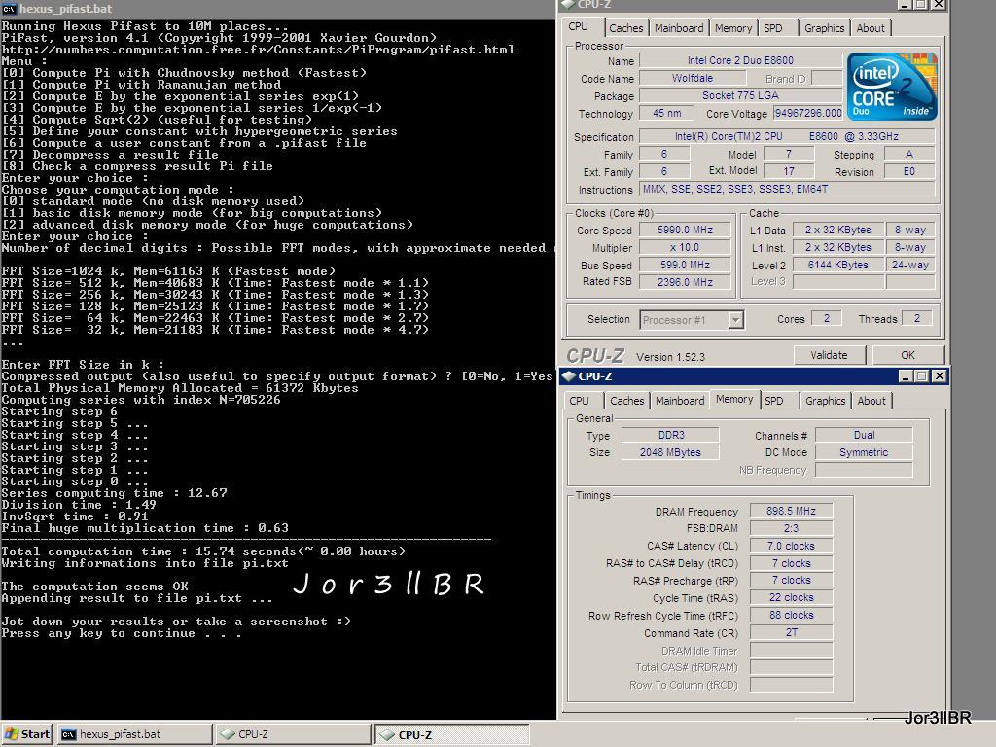996x747 pixels.
Task: Click the Level 2 cache value 6144 KBytes
Action: [x=837, y=265]
